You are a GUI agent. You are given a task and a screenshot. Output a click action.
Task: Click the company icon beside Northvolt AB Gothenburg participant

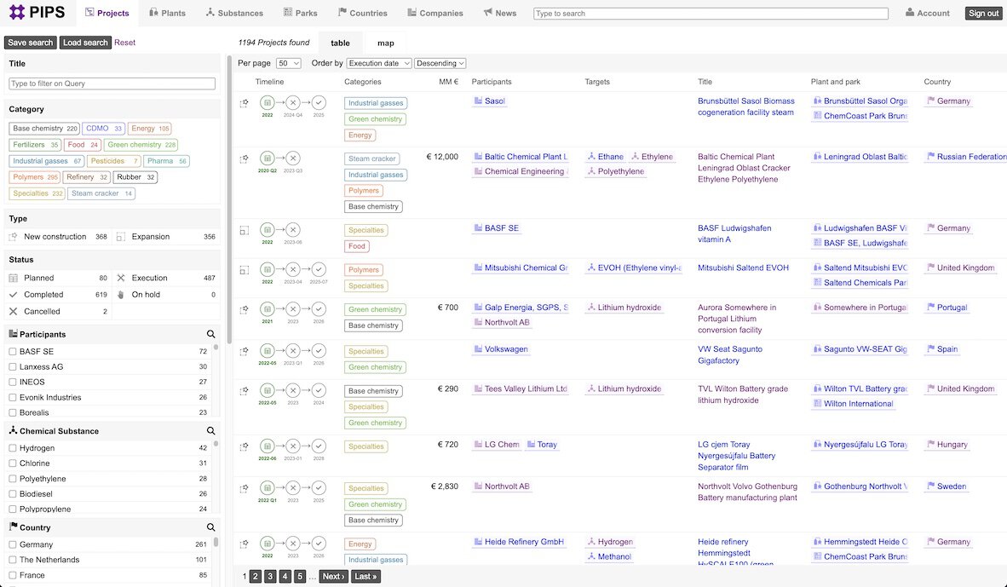click(x=478, y=486)
